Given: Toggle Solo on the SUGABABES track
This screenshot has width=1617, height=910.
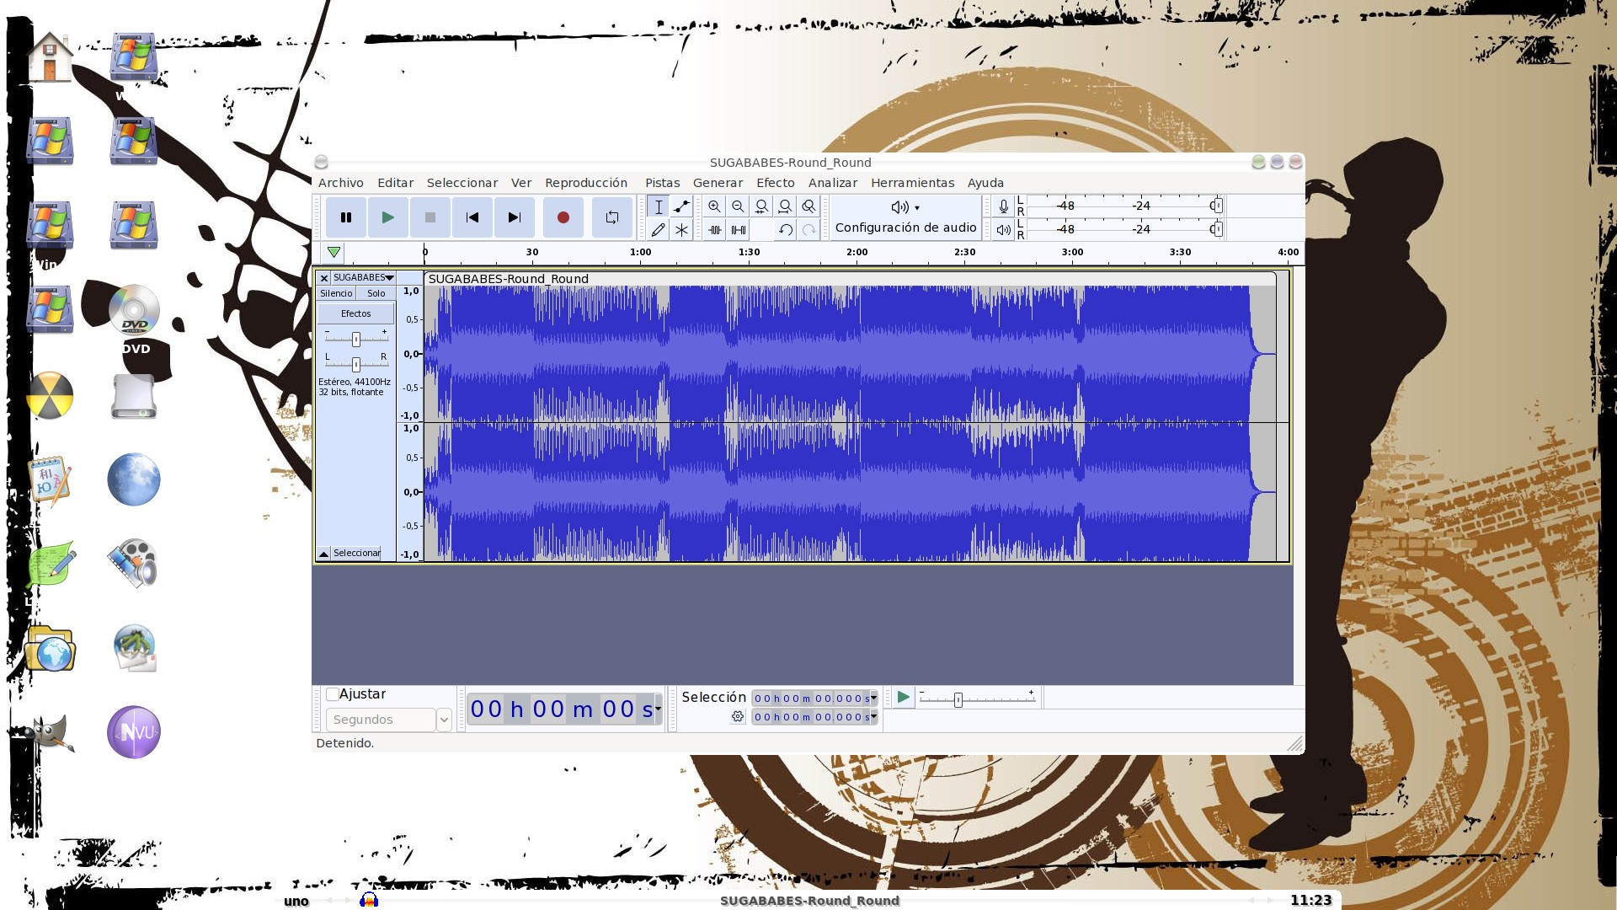Looking at the screenshot, I should pyautogui.click(x=376, y=293).
